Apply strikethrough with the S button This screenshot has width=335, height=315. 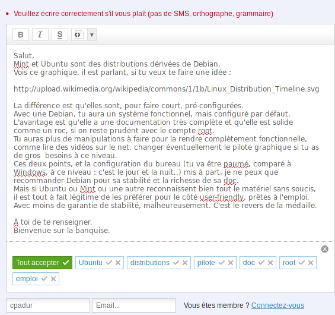click(60, 34)
